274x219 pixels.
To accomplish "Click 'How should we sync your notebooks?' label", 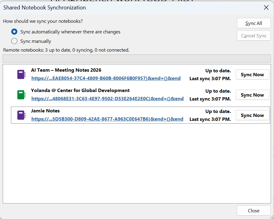I will tap(43, 21).
